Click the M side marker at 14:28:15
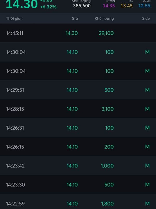This screenshot has width=156, height=209. click(x=147, y=109)
